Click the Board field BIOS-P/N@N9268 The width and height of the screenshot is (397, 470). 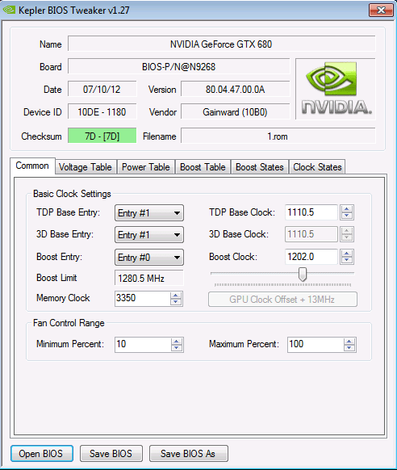pos(179,66)
